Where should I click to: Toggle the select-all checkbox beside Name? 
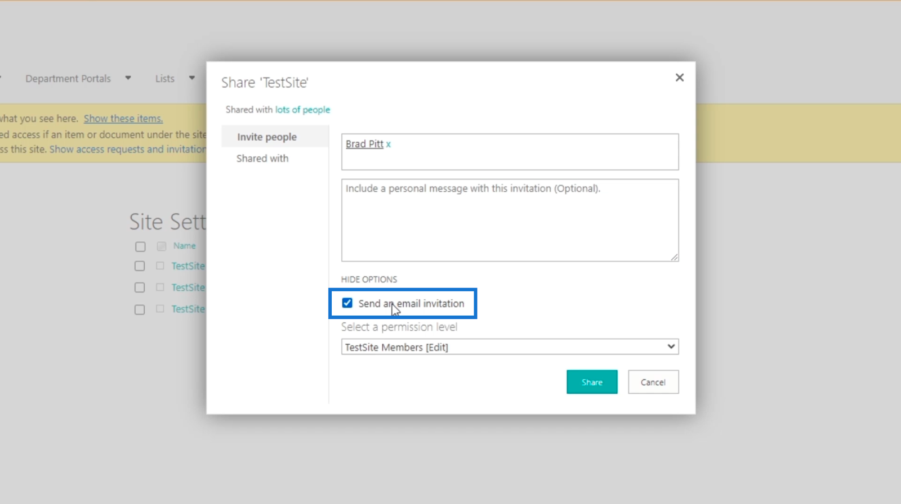tap(140, 246)
